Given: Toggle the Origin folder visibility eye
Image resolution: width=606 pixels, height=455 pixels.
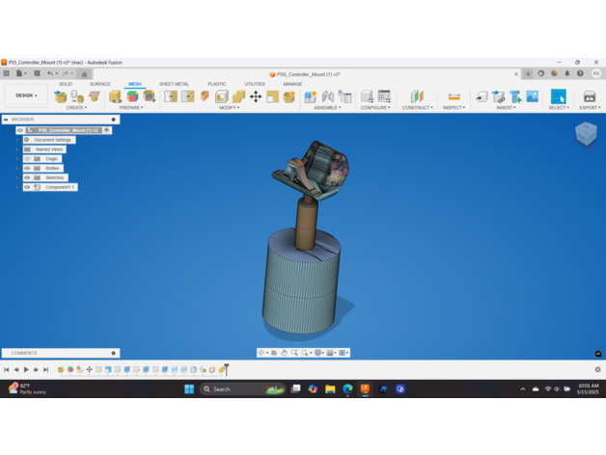Looking at the screenshot, I should coord(28,159).
